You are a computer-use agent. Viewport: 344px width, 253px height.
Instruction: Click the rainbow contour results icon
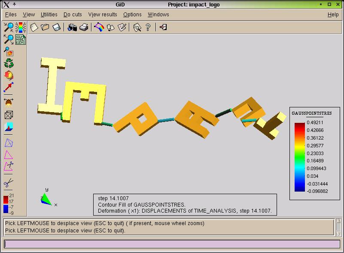(x=99, y=27)
